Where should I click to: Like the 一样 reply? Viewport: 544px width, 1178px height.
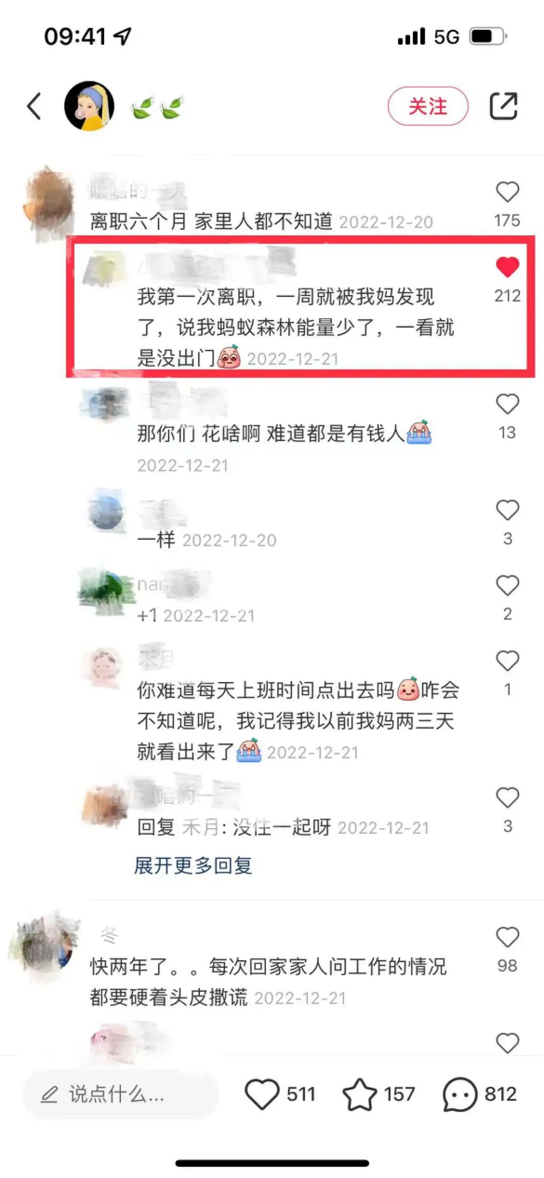coord(507,510)
